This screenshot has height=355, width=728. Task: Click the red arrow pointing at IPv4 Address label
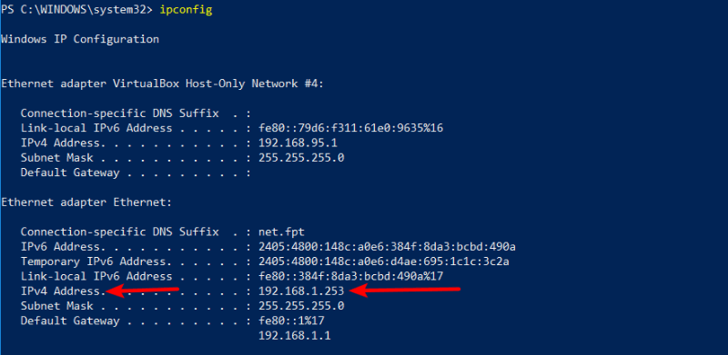click(143, 291)
